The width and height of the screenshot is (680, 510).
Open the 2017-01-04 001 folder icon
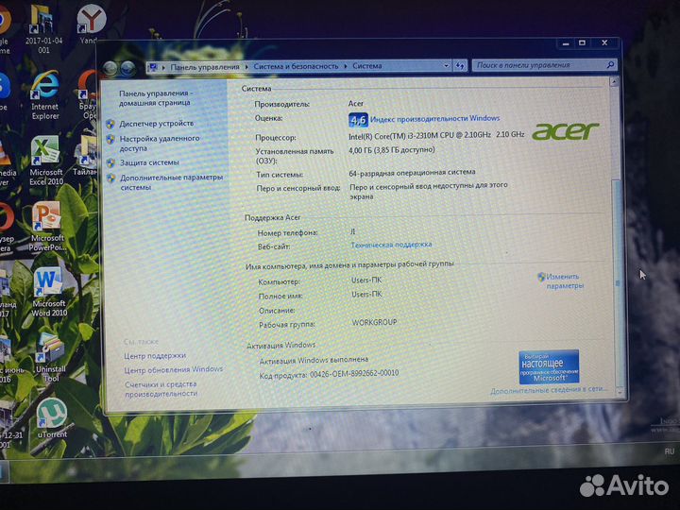pyautogui.click(x=43, y=29)
